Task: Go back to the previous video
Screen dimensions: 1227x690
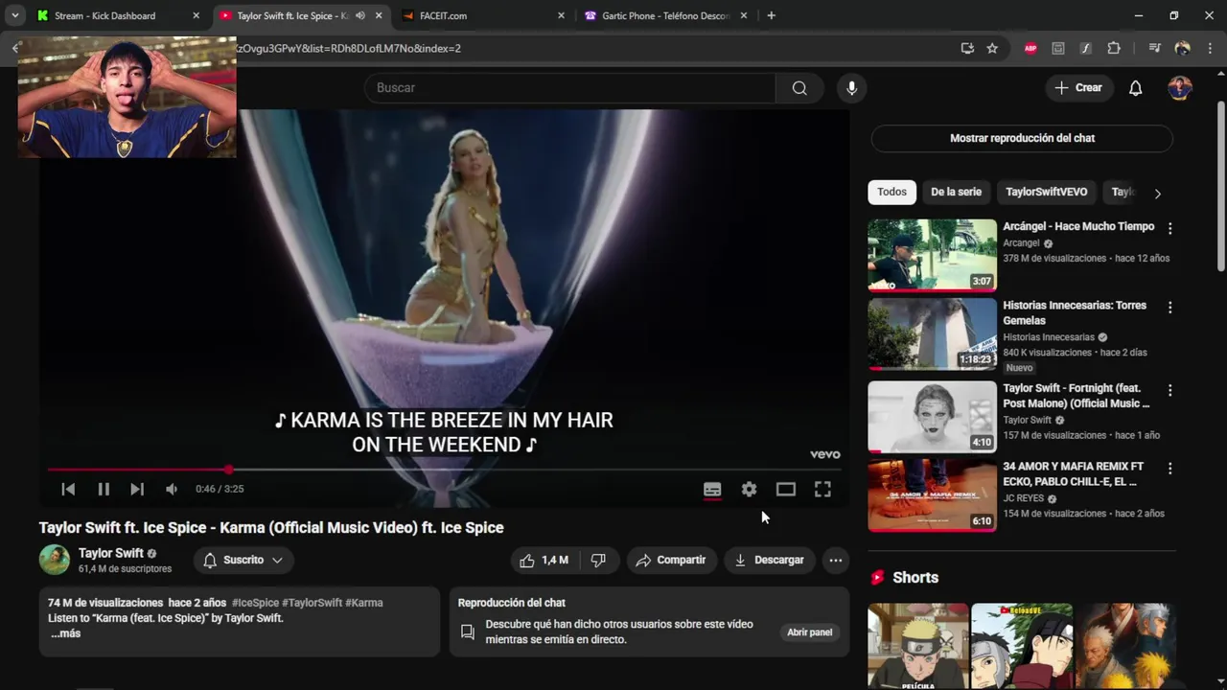Action: click(x=68, y=489)
